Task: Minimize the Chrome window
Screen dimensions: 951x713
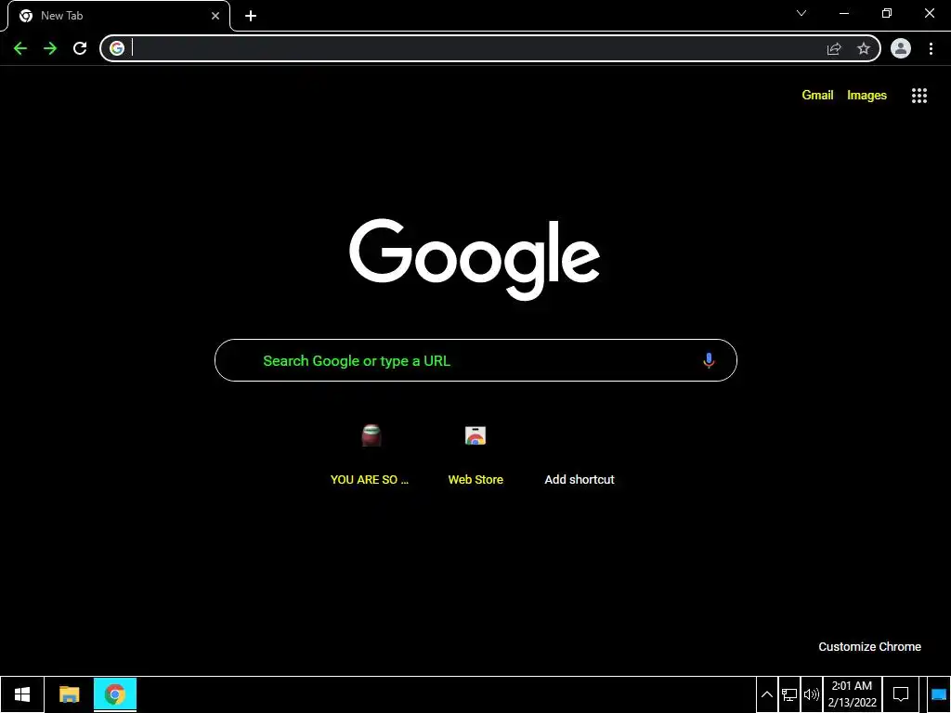Action: pyautogui.click(x=843, y=13)
